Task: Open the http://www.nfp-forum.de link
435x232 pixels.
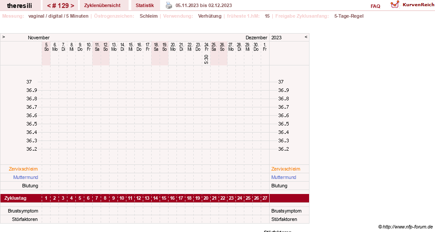Action: coord(408,227)
